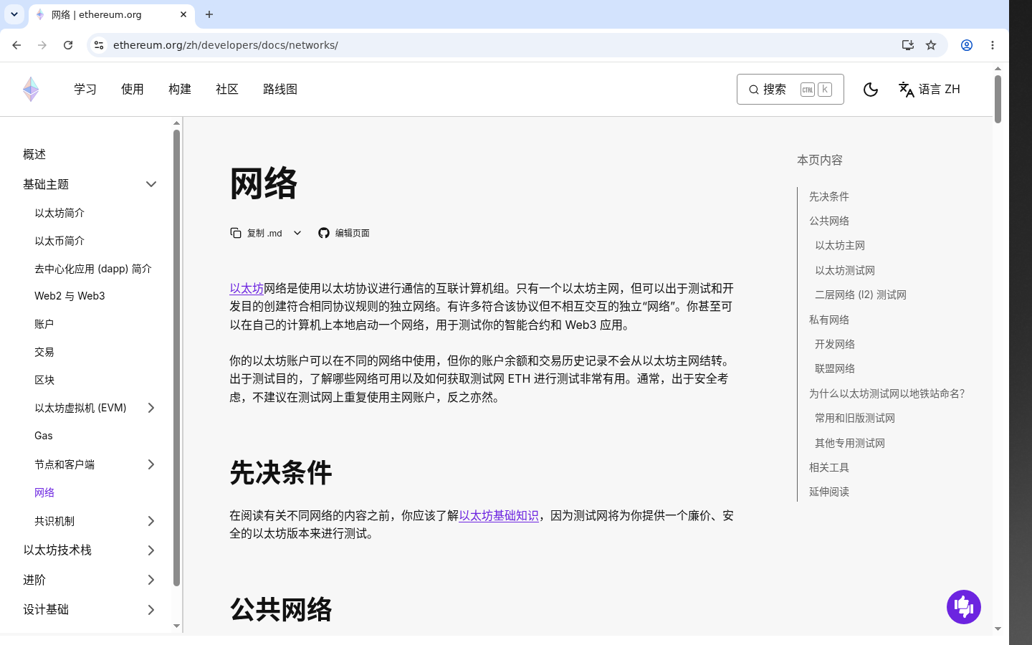Screen dimensions: 1032x645
Task: Jump to 私有网络 in table of contents
Action: tap(829, 320)
